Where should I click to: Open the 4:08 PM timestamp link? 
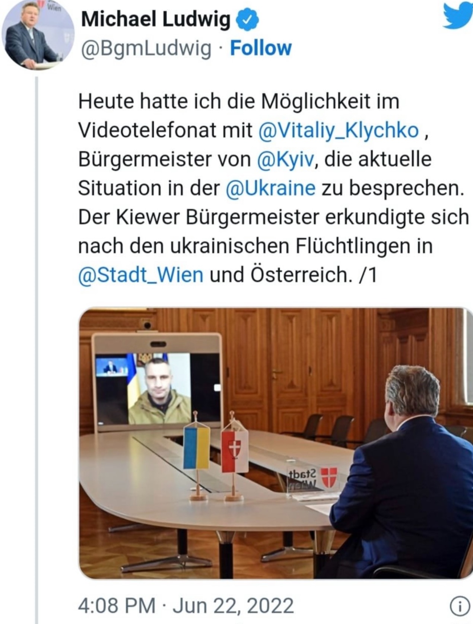click(117, 606)
